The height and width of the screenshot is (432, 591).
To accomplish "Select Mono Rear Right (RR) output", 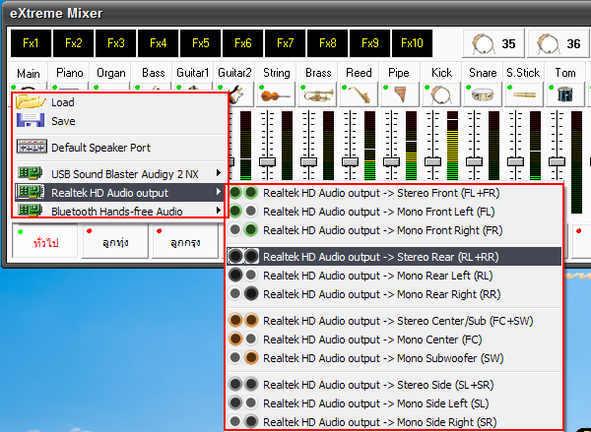I will pyautogui.click(x=393, y=294).
